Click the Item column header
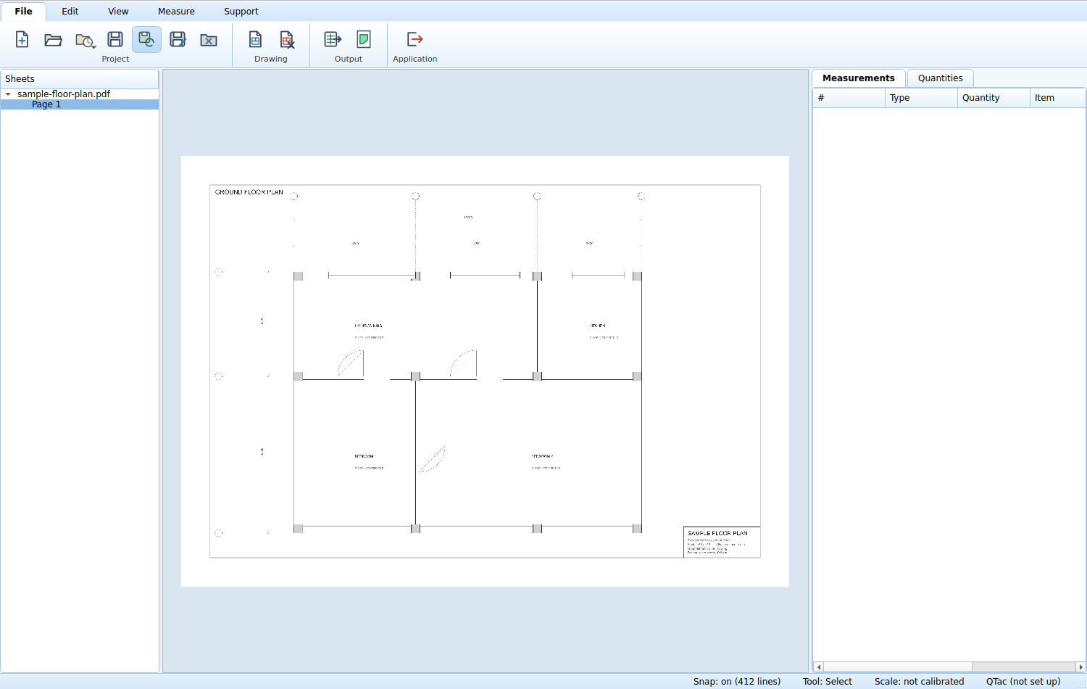The height and width of the screenshot is (689, 1087). coord(1058,98)
